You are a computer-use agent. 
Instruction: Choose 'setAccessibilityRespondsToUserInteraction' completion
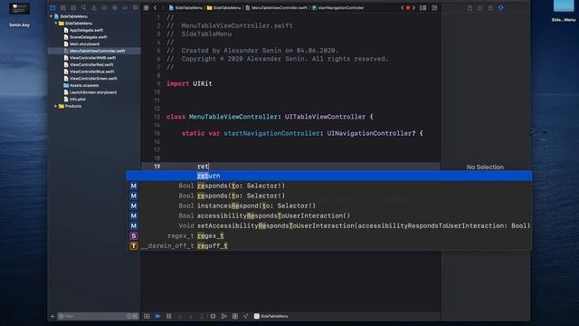pyautogui.click(x=329, y=225)
